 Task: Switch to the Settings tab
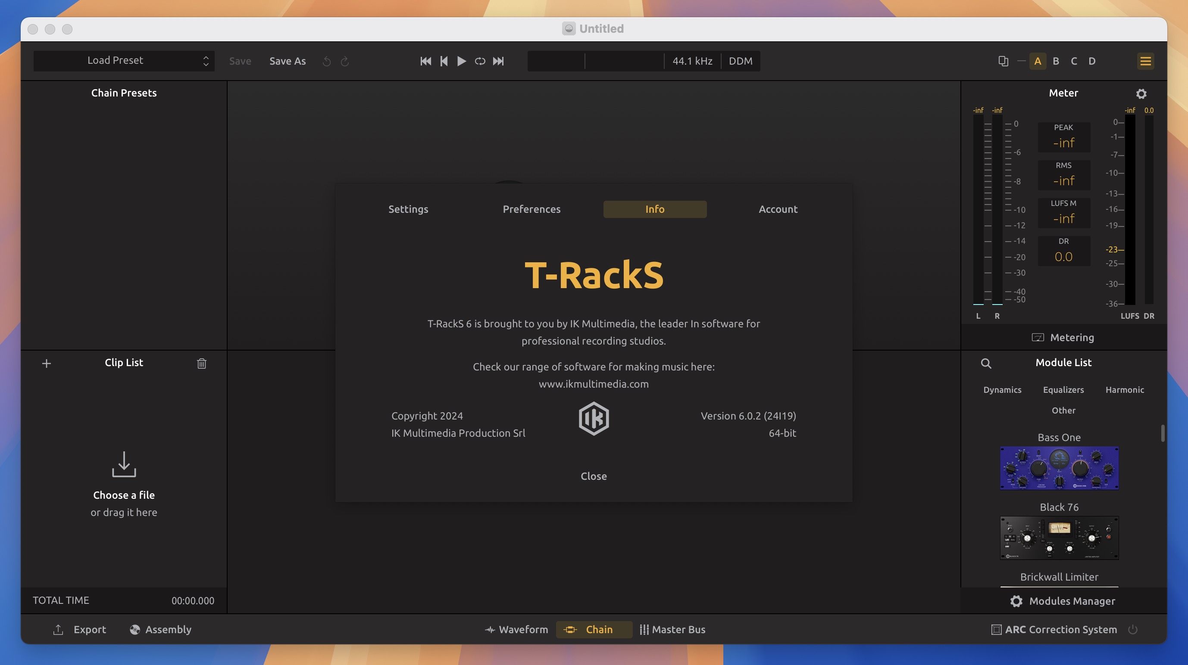coord(408,208)
